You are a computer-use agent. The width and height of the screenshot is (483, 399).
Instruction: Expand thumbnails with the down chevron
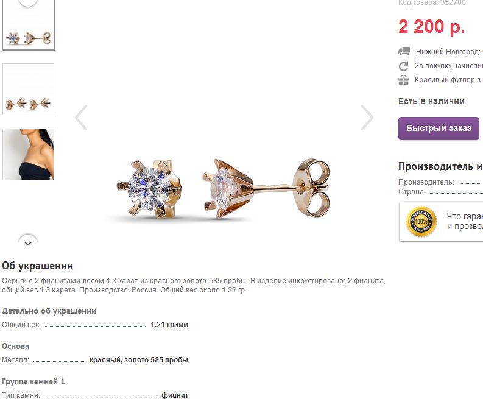tap(28, 241)
